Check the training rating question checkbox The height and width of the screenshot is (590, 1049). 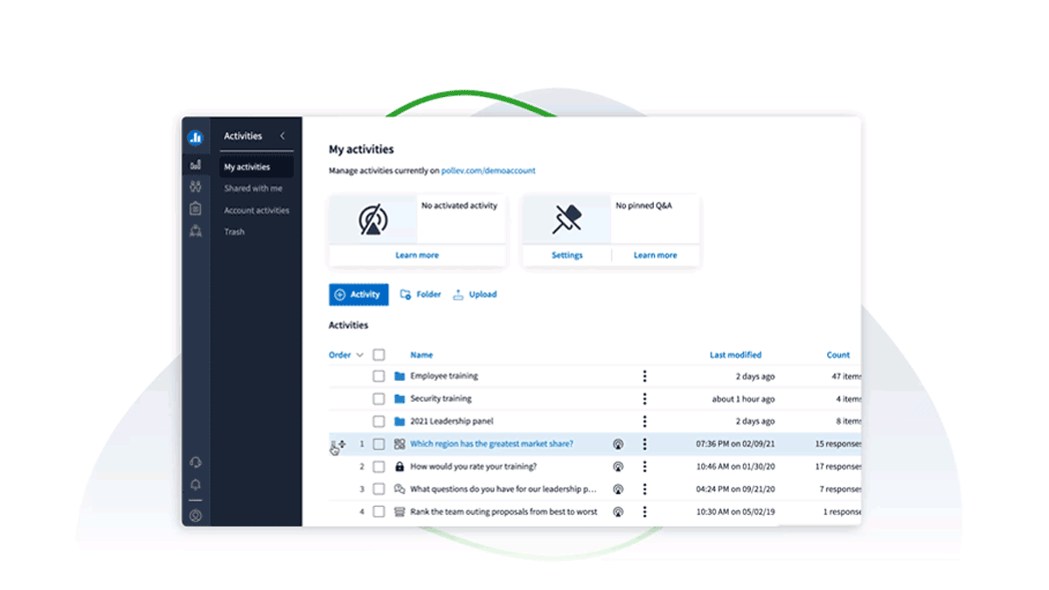click(x=379, y=467)
